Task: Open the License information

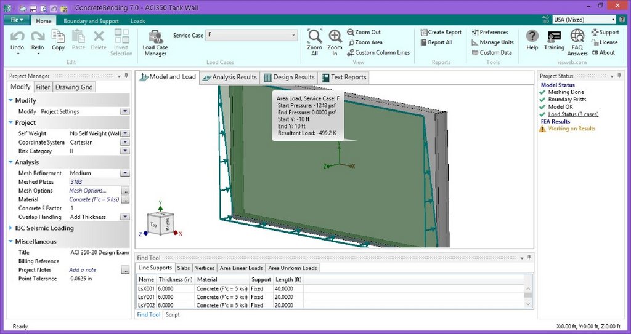Action: pyautogui.click(x=605, y=42)
